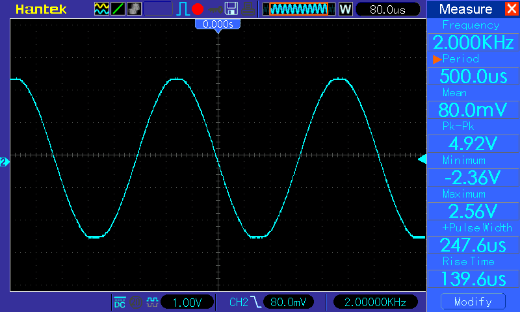Click the CH2 trigger source label
This screenshot has height=312, width=520.
coord(239,302)
